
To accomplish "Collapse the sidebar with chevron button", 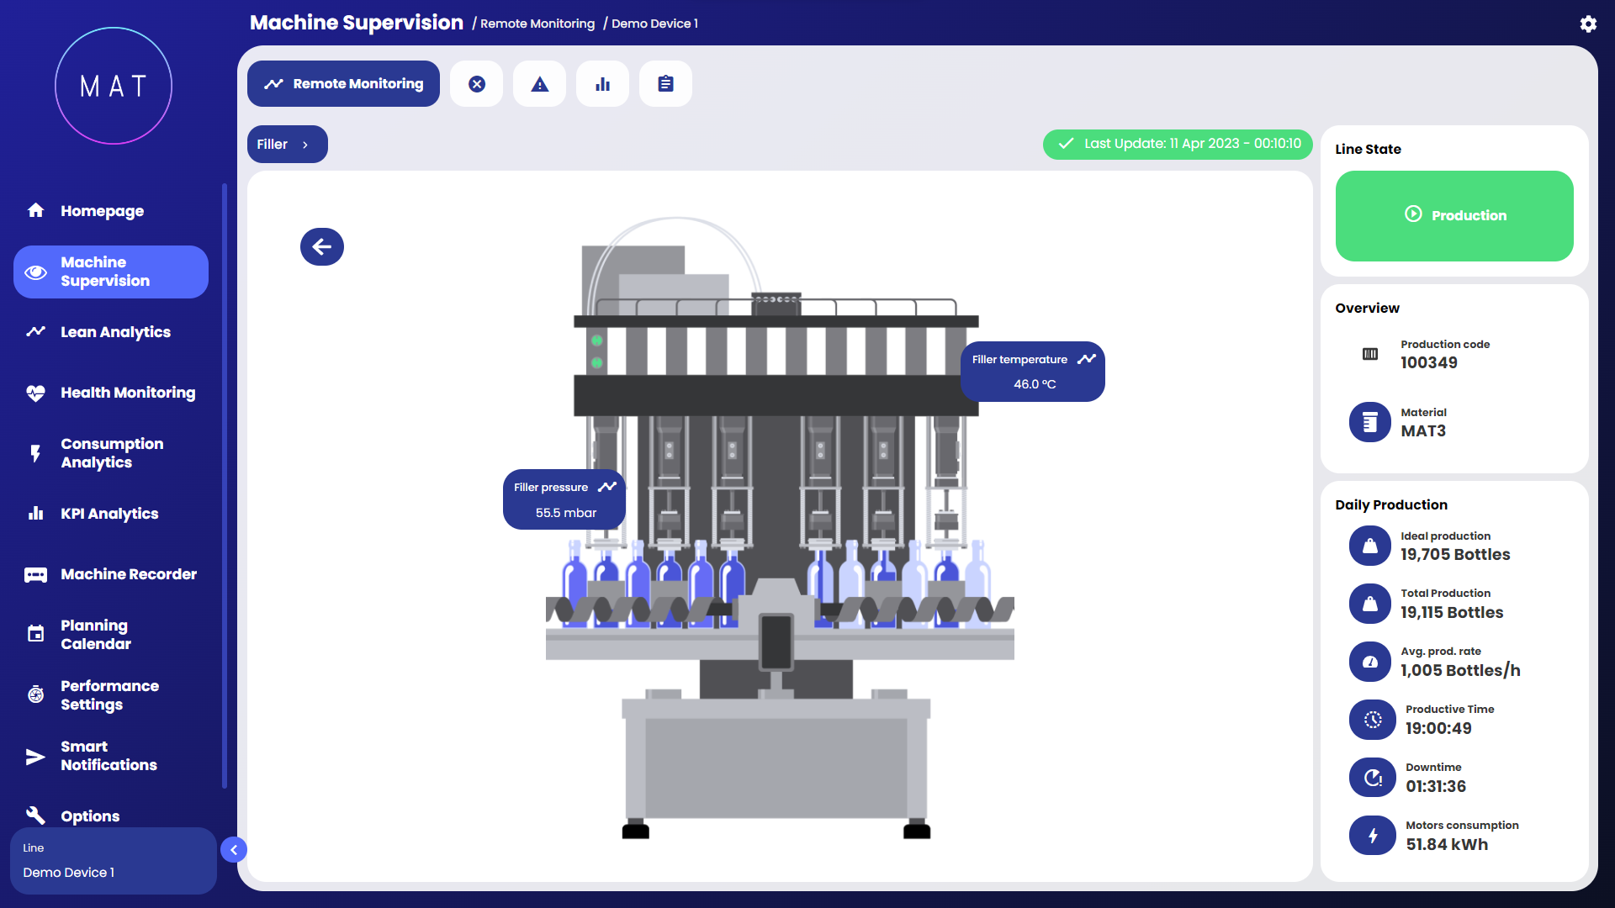I will (234, 850).
